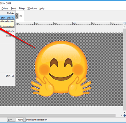This screenshot has width=126, height=123.
Task: Expand the zoom level dropdown arrow
Action: click(x=25, y=120)
